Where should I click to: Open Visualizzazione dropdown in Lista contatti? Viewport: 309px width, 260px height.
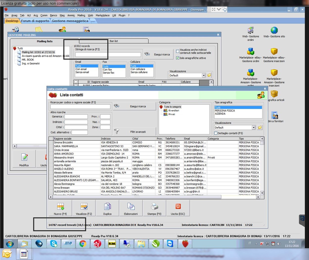coord(254,127)
